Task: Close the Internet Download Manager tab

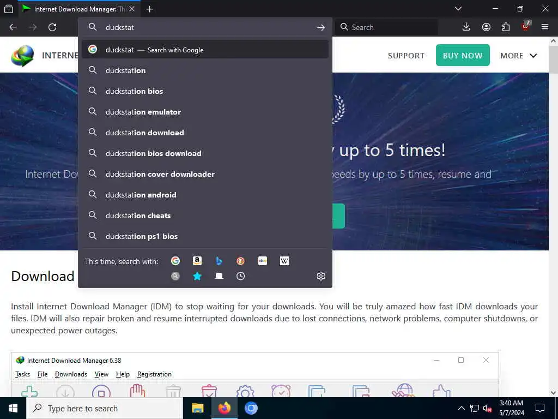Action: 132,9
